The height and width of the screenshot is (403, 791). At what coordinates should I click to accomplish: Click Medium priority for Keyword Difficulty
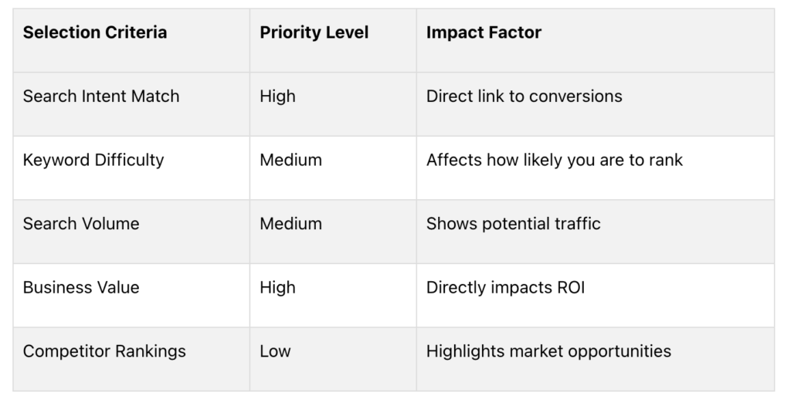pyautogui.click(x=290, y=160)
